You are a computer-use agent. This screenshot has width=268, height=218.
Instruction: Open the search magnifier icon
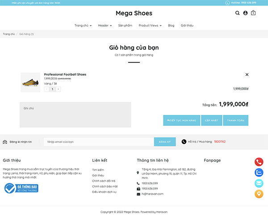coord(237,13)
